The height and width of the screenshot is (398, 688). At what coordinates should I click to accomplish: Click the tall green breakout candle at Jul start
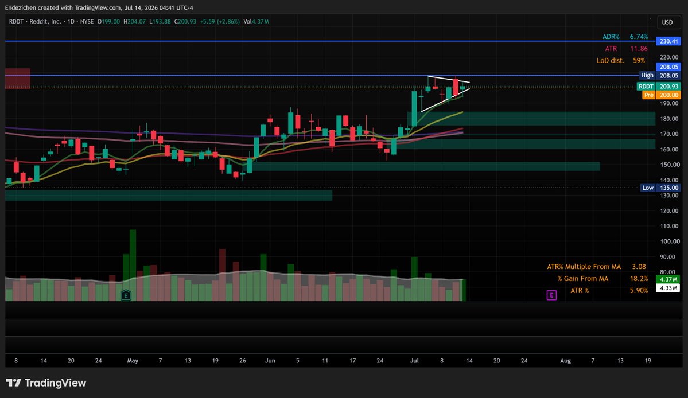[x=414, y=108]
